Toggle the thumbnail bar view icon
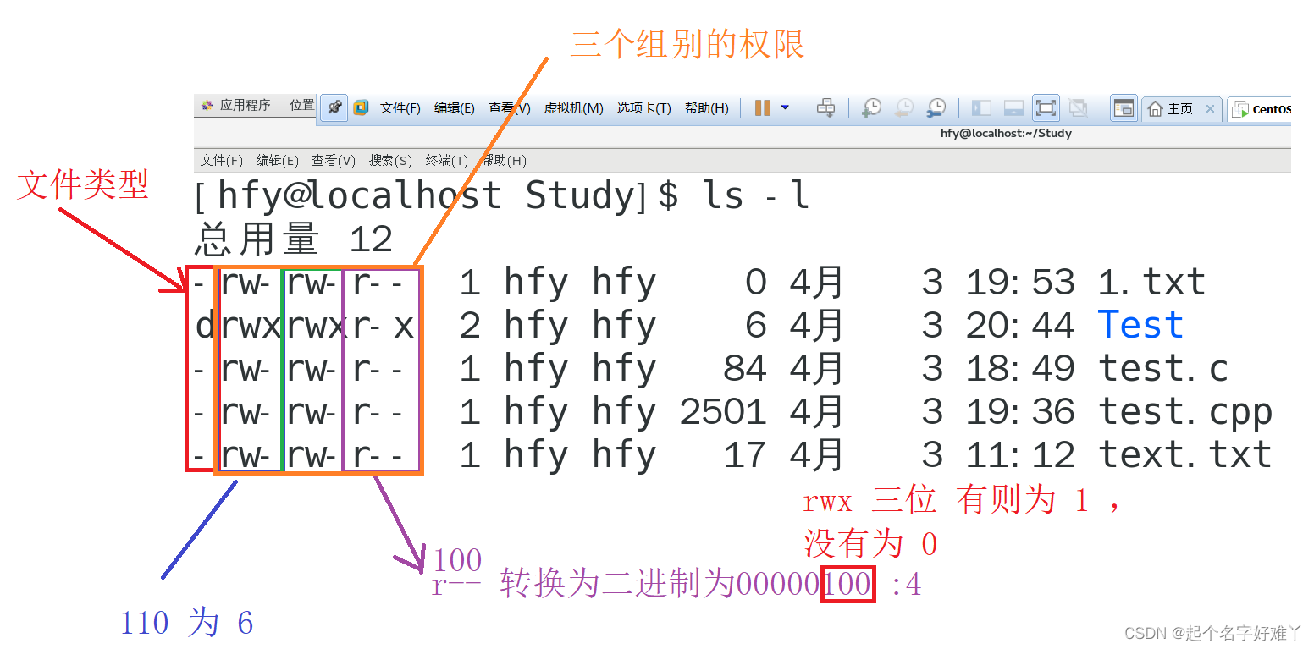Screen dimensions: 1314x649 coord(1013,108)
